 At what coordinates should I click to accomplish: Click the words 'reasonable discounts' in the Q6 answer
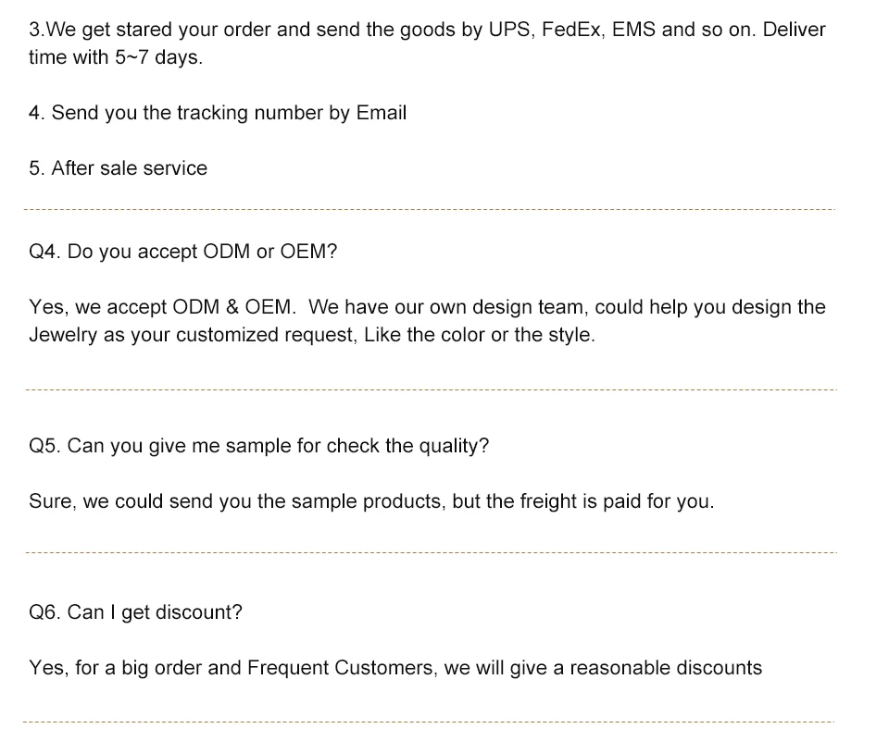(665, 668)
